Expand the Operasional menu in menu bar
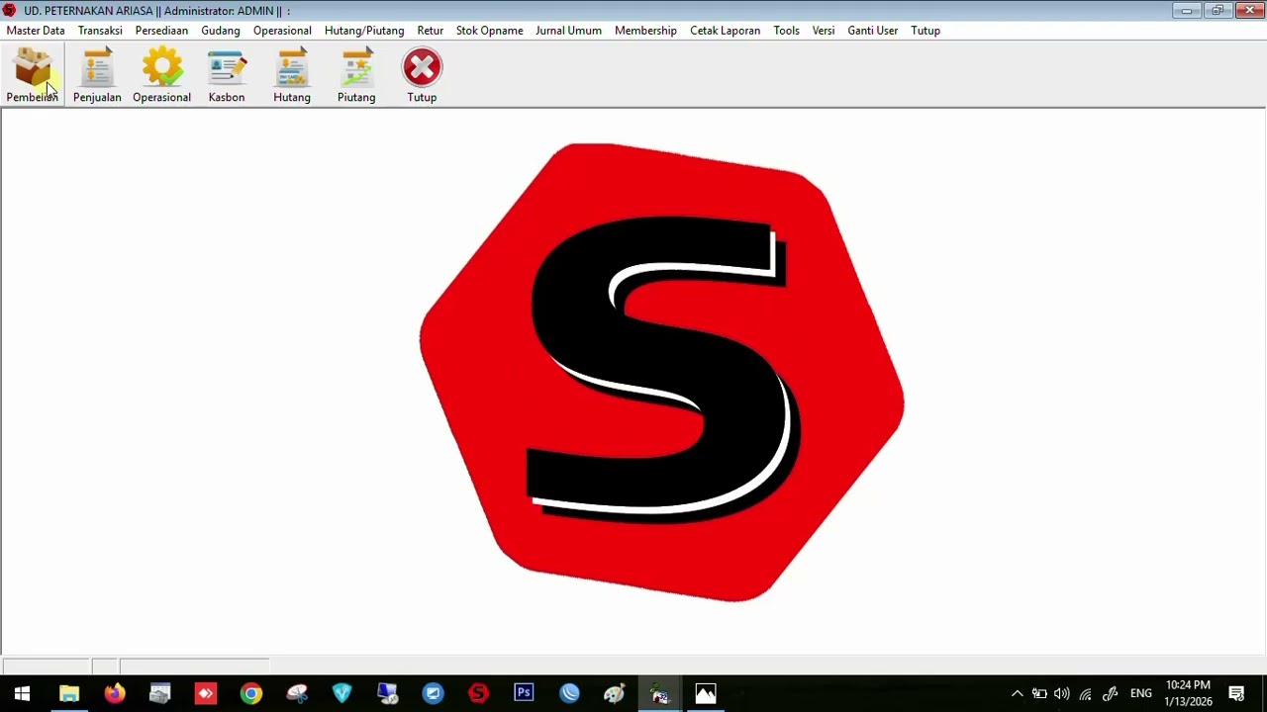The height and width of the screenshot is (712, 1267). pos(282,31)
